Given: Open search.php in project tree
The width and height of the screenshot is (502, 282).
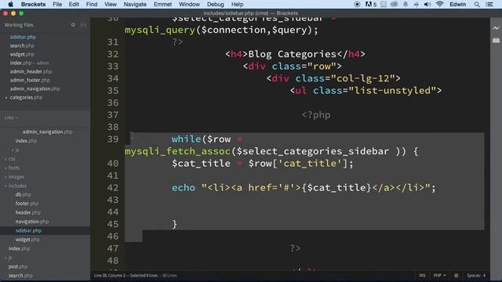Looking at the screenshot, I should 20,275.
